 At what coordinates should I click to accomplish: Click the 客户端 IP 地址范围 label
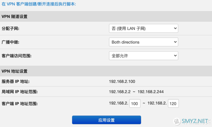(x=20, y=104)
